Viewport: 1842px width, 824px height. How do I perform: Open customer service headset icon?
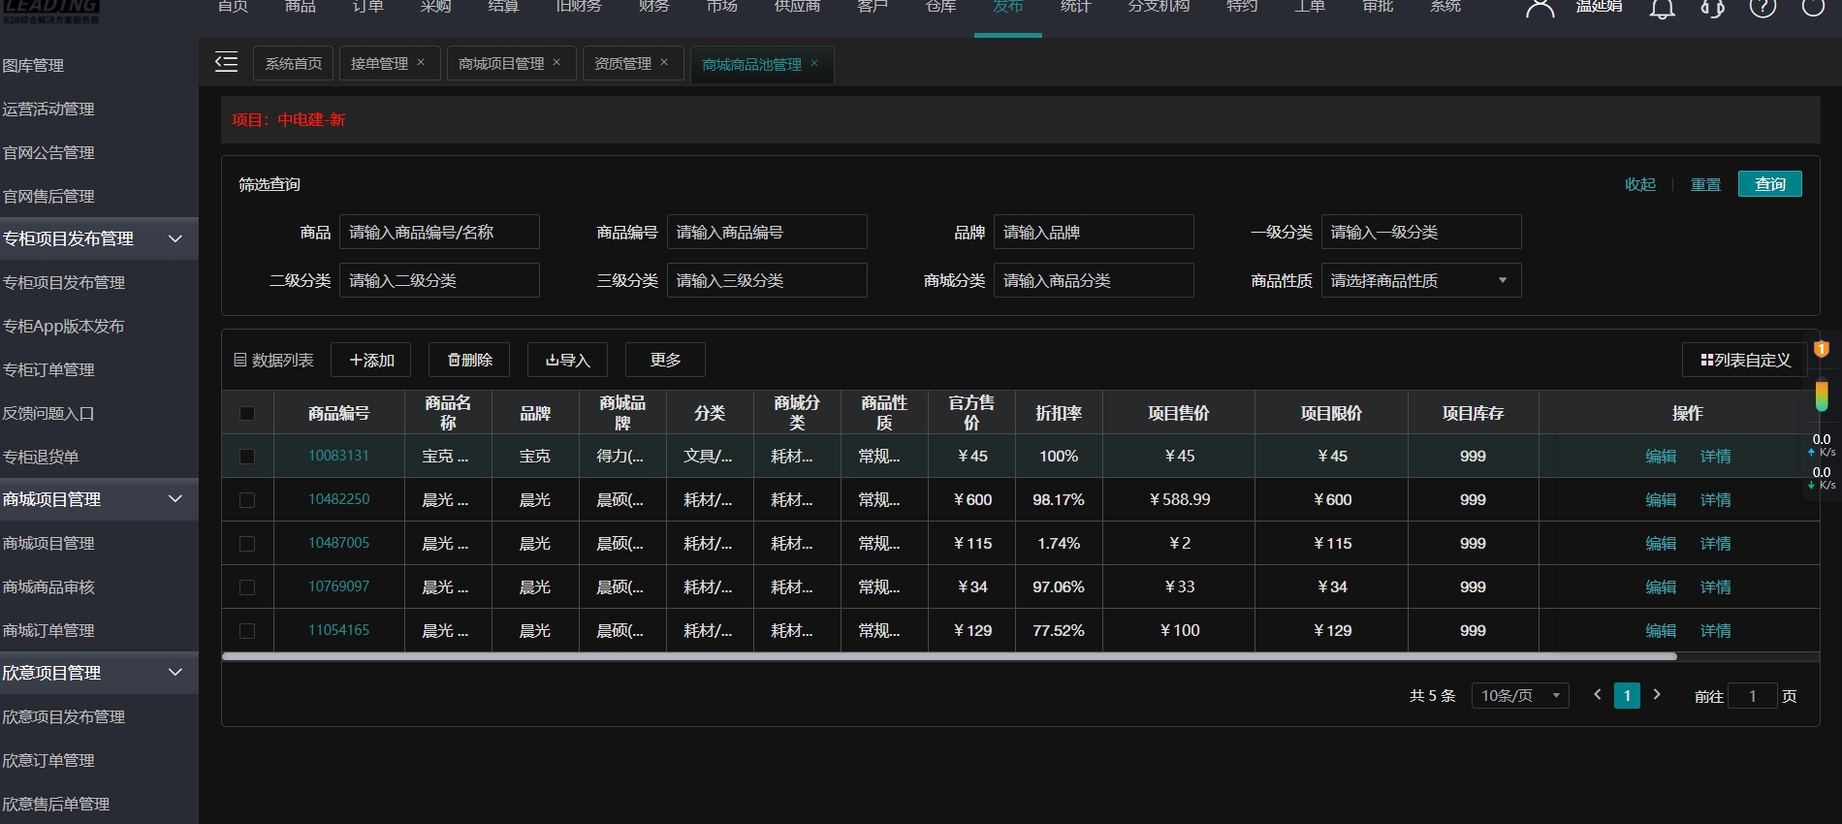[1713, 8]
